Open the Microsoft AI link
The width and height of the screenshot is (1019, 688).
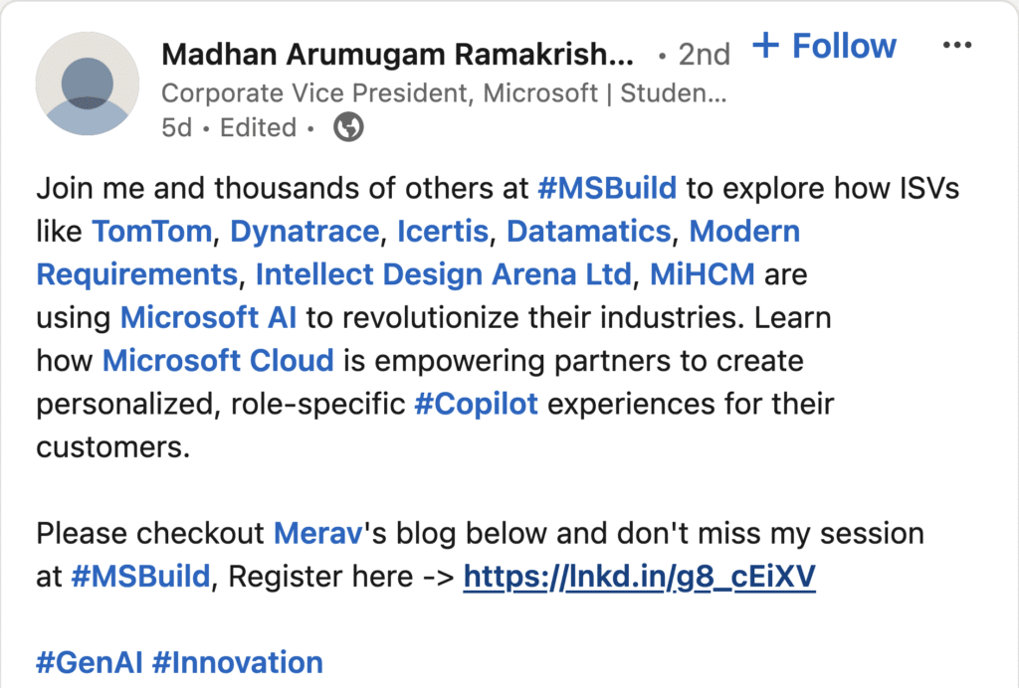(209, 318)
